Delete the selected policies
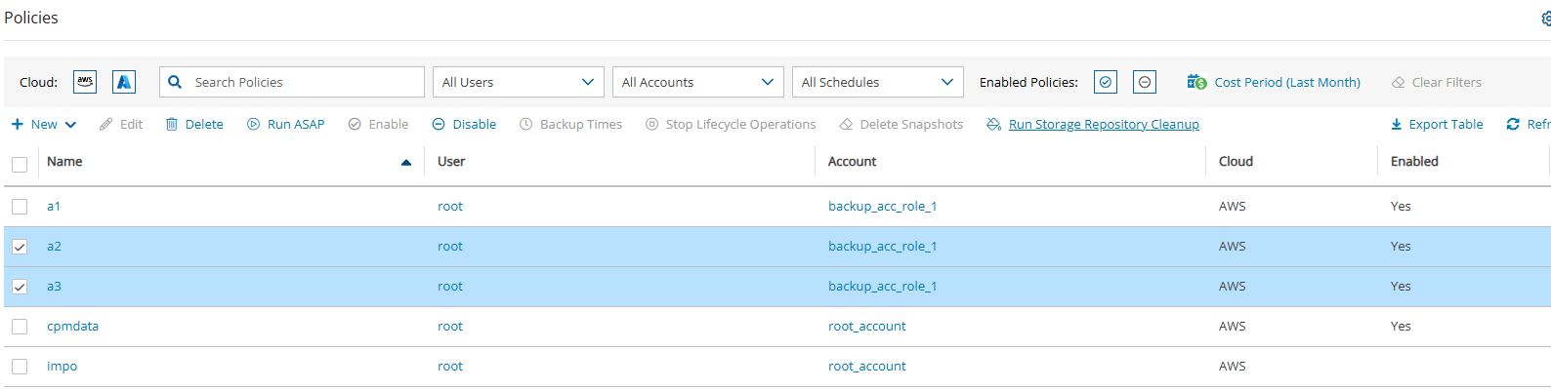The image size is (1551, 390). pos(194,124)
